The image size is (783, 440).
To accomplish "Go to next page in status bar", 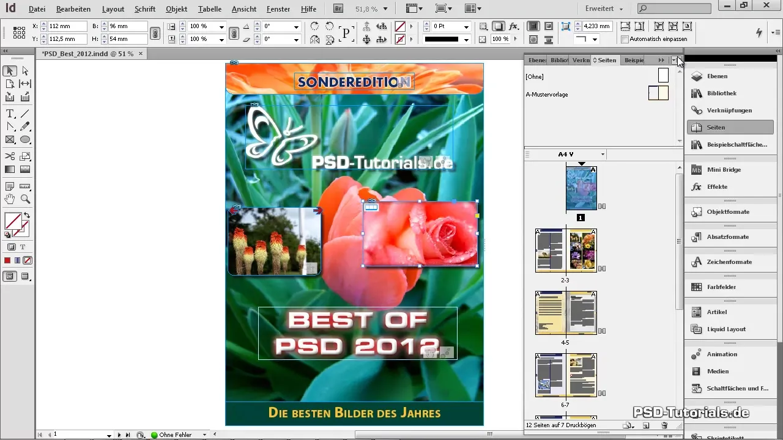I will (119, 435).
